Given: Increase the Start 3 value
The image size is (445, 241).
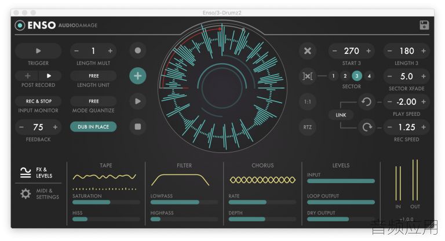Looking at the screenshot, I should (x=369, y=51).
